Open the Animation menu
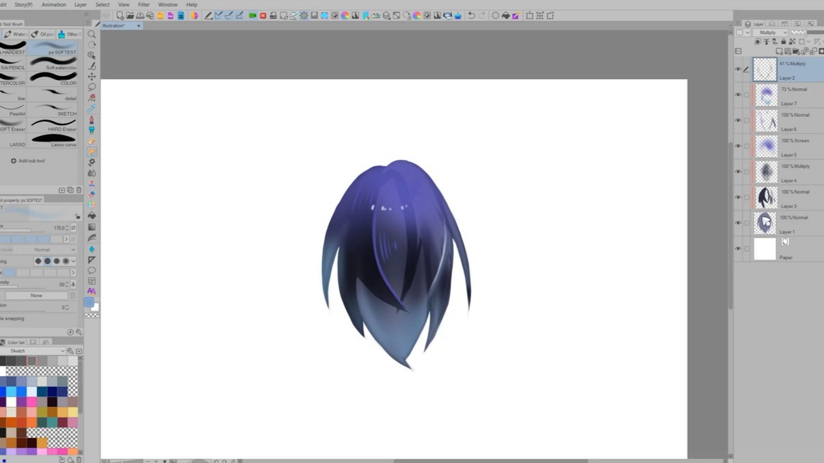824x463 pixels. (x=54, y=4)
